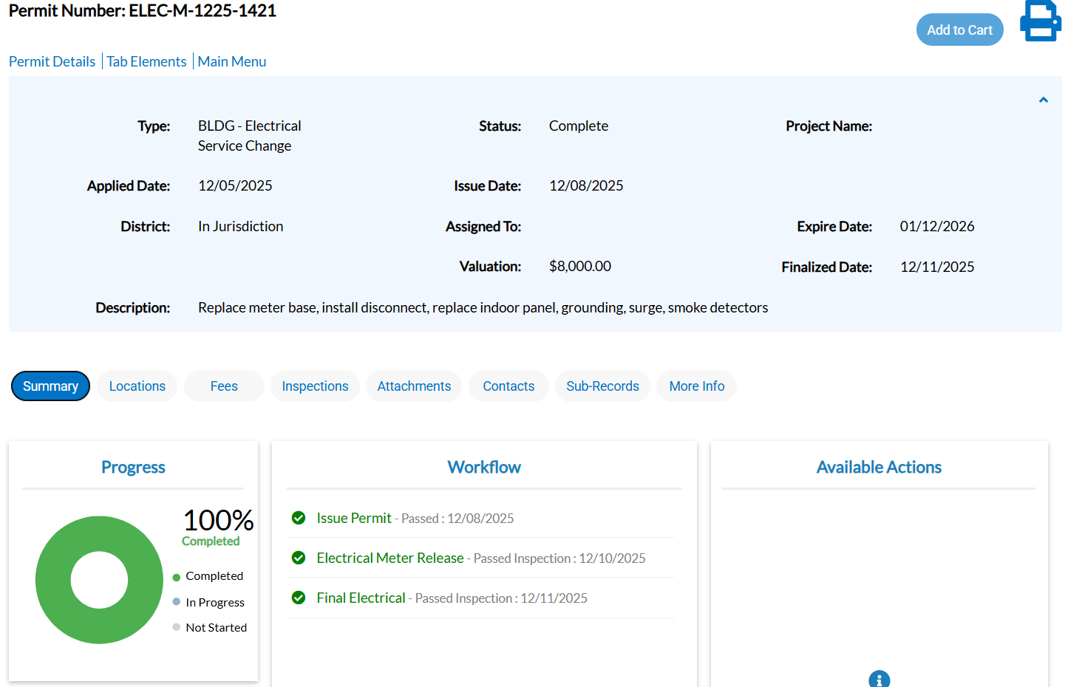Open the Fees tab
This screenshot has height=687, width=1065.
click(224, 386)
